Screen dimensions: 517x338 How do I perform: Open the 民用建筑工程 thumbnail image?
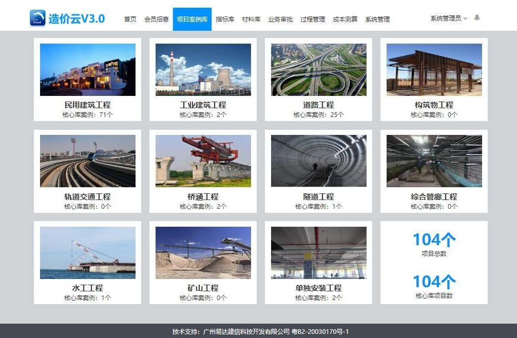pos(88,70)
